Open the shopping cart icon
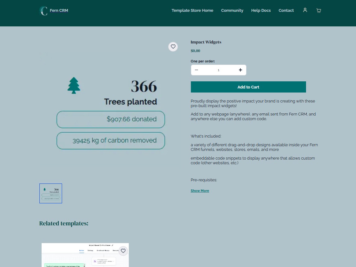 (318, 11)
